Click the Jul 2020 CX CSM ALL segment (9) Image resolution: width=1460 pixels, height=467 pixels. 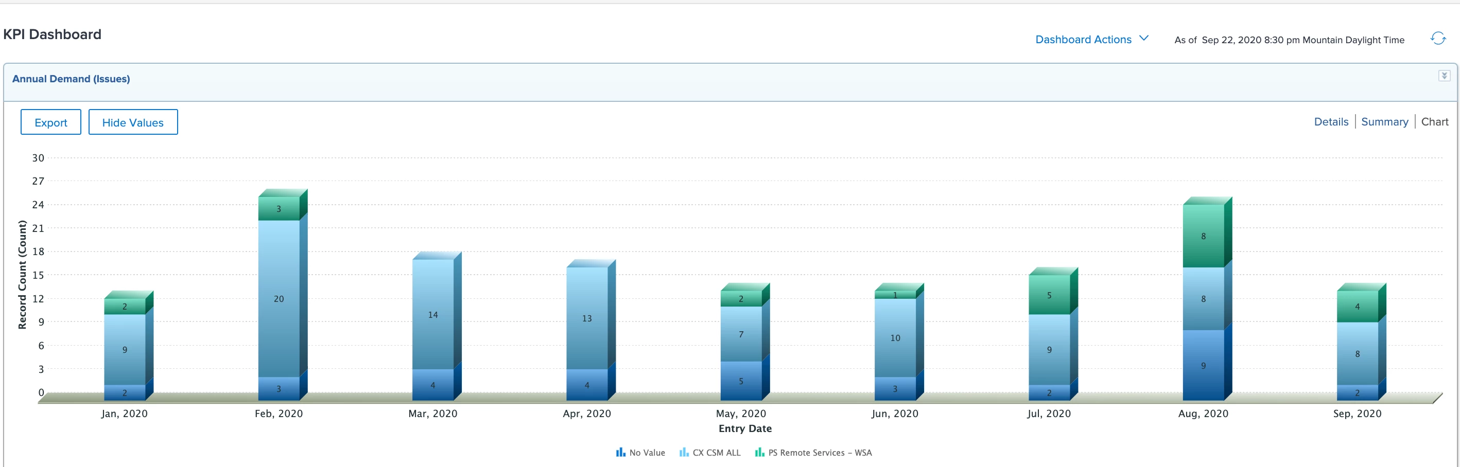[1049, 349]
